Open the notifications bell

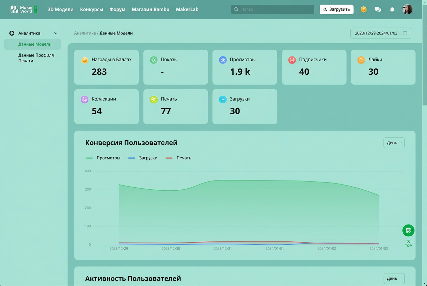(x=392, y=9)
